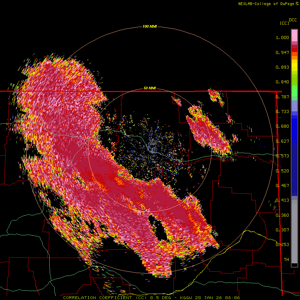Click the 0.253 scale value
300x300 pixels.
coord(282,245)
